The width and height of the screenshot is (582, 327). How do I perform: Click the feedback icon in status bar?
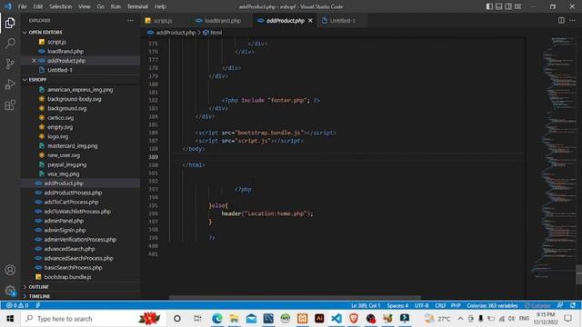point(560,305)
